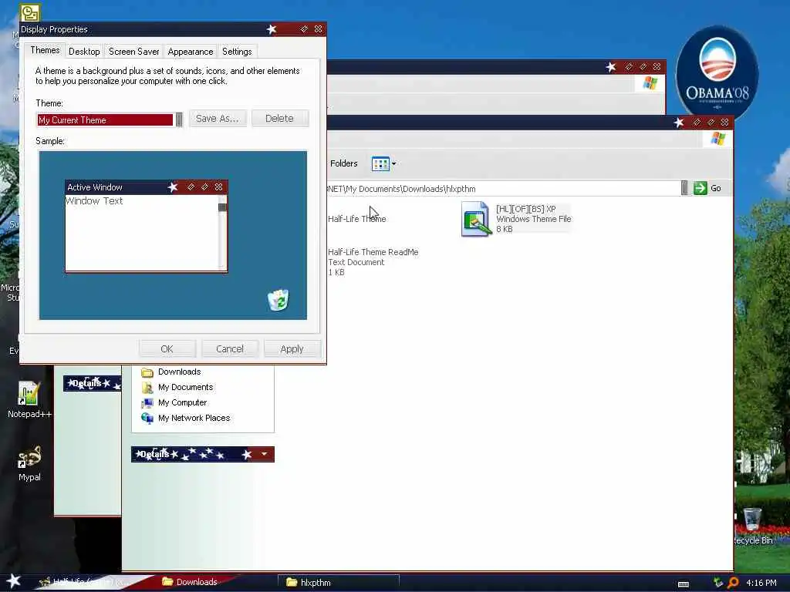The image size is (790, 592).
Task: Click the Downloads folder icon in Other Places
Action: coord(147,372)
